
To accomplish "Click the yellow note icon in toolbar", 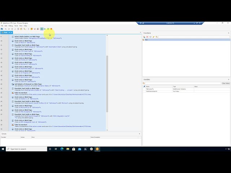I will point(31,29).
